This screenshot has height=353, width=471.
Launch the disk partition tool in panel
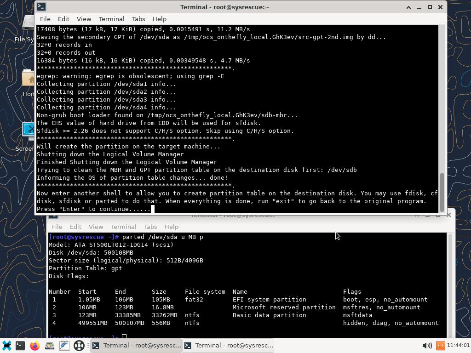coord(50,346)
